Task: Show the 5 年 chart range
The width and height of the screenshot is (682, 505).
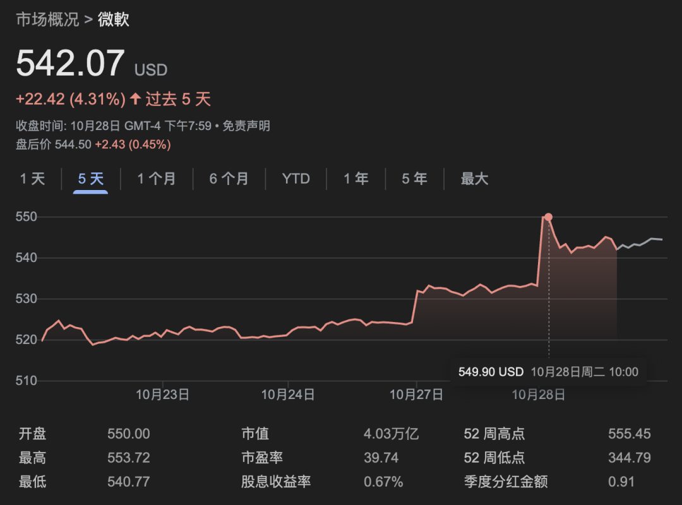Action: [x=414, y=179]
